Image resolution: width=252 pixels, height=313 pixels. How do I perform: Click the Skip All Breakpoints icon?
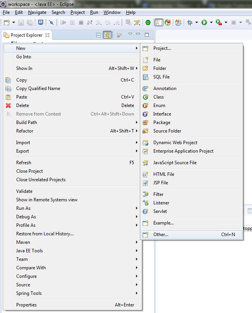(51, 22)
